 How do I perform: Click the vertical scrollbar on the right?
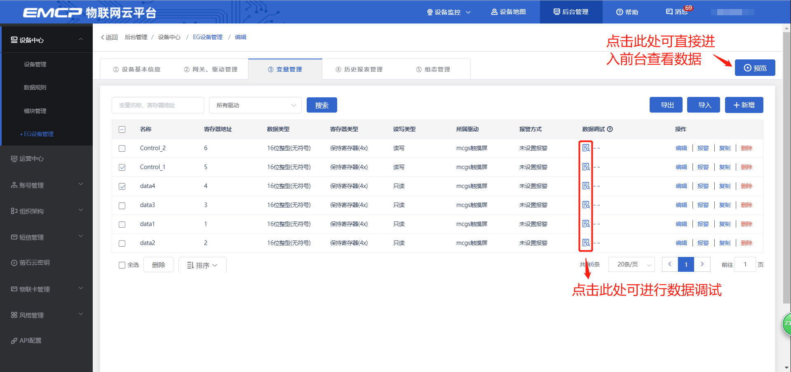(x=786, y=165)
